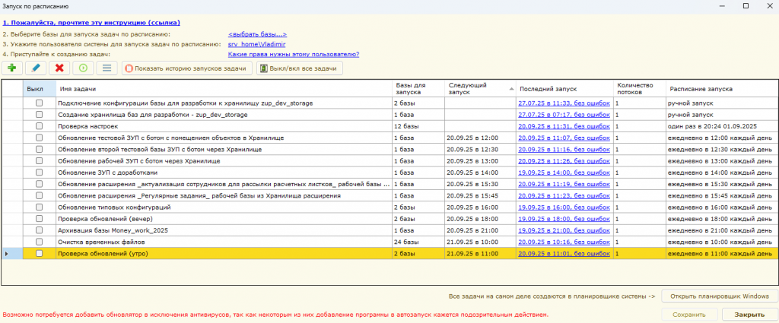
Task: Click the red X delete task icon
Action: pos(59,68)
